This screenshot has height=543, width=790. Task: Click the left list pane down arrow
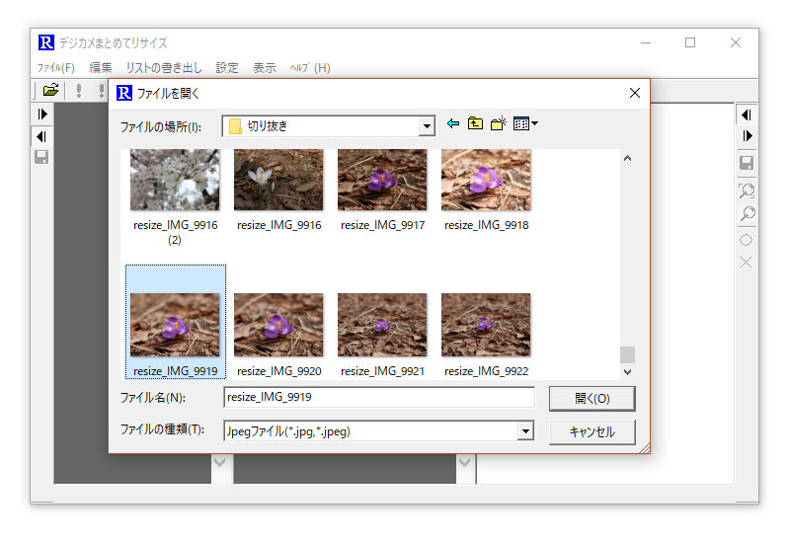pos(219,462)
